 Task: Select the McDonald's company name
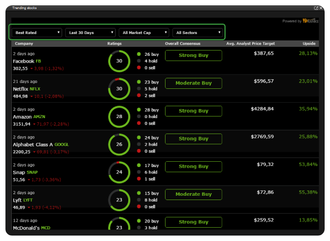pos(26,228)
